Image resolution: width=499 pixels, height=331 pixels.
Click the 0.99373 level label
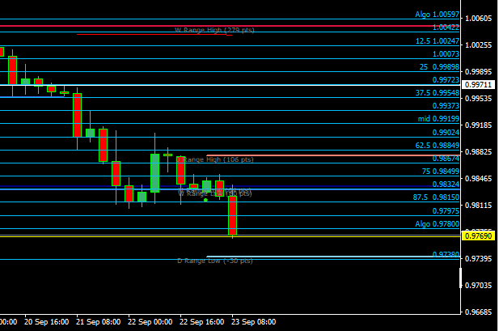(446, 106)
